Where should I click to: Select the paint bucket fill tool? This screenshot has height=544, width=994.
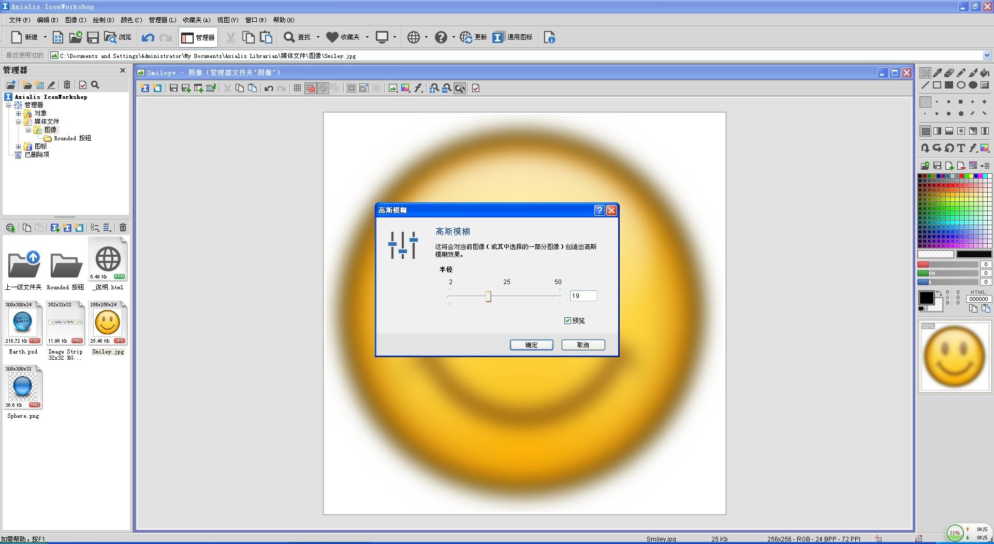(x=985, y=73)
